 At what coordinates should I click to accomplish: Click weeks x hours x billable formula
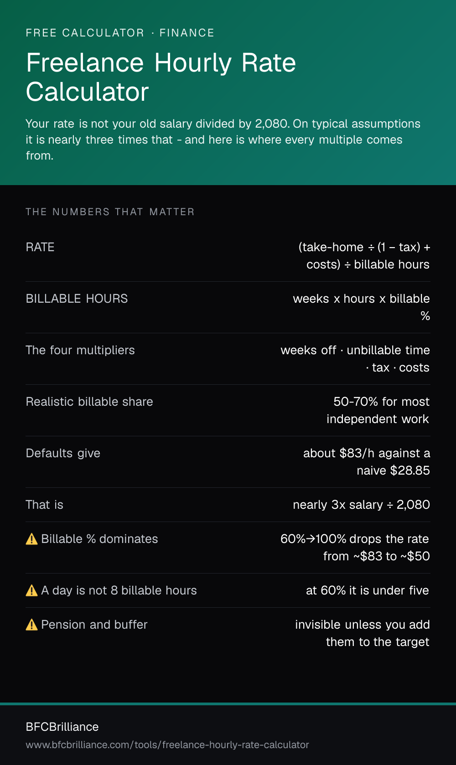(361, 307)
